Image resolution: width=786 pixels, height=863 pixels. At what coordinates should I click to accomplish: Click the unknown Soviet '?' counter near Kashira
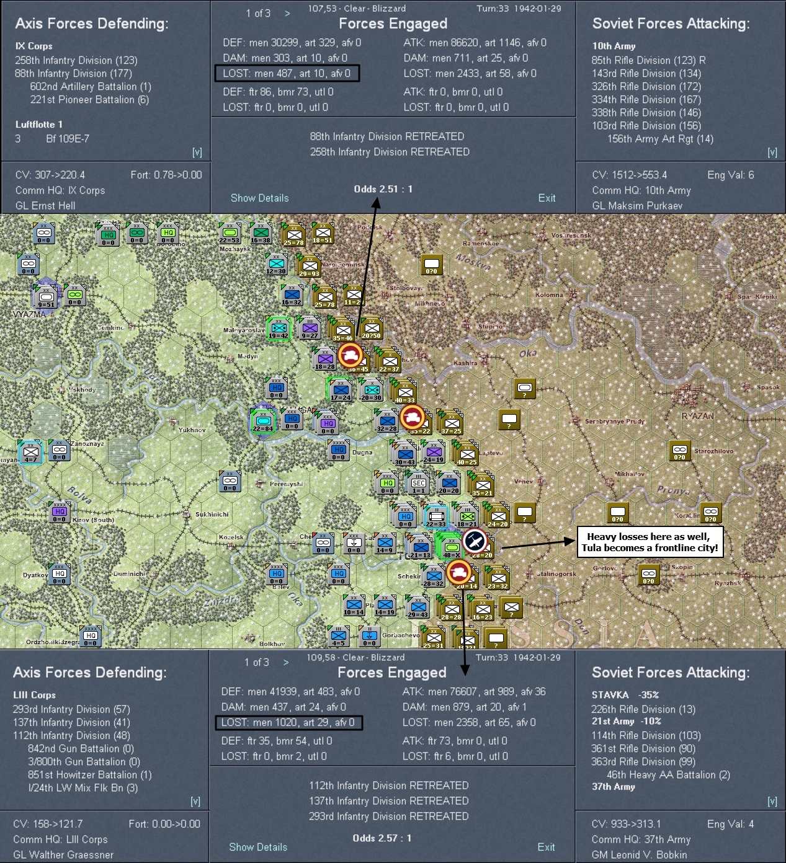click(x=525, y=389)
